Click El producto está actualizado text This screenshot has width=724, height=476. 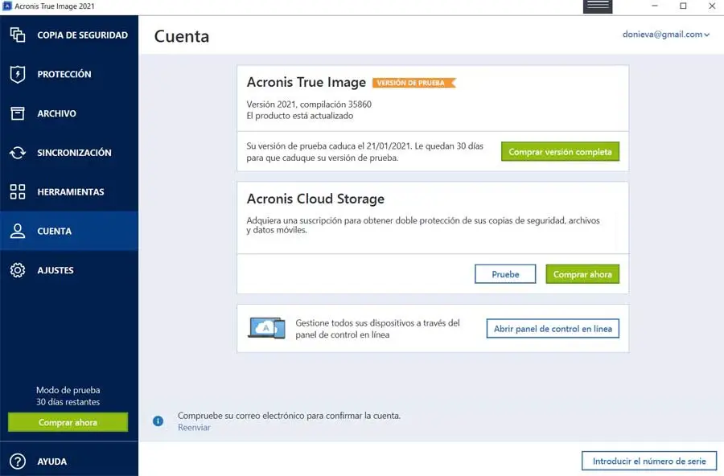[x=300, y=116]
